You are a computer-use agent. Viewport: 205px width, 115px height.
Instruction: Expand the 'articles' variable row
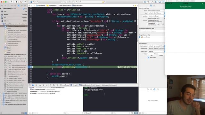point(31,94)
